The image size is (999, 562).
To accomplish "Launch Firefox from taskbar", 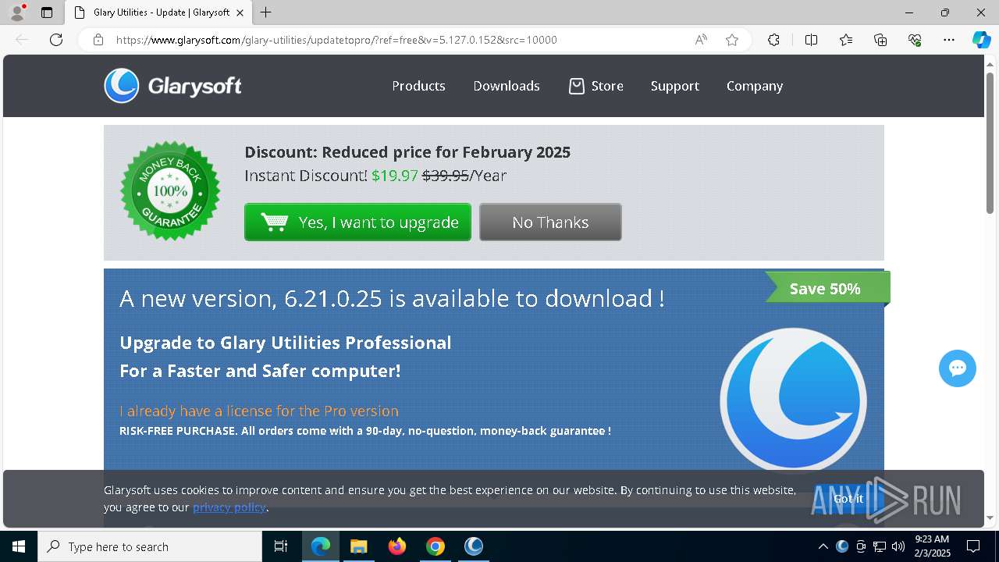I will pos(397,546).
